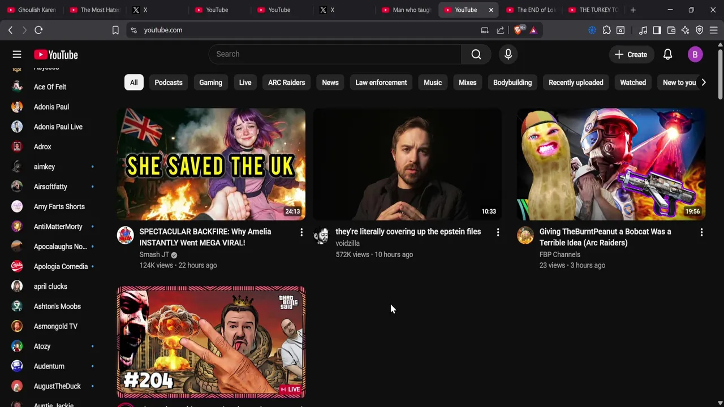This screenshot has width=724, height=407.
Task: Open options for SPECTACULAR BACKFIRE video
Action: (301, 232)
